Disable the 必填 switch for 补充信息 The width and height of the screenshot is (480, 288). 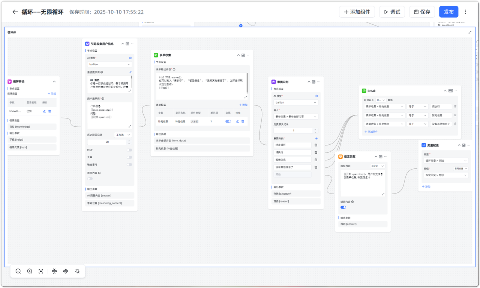[228, 121]
